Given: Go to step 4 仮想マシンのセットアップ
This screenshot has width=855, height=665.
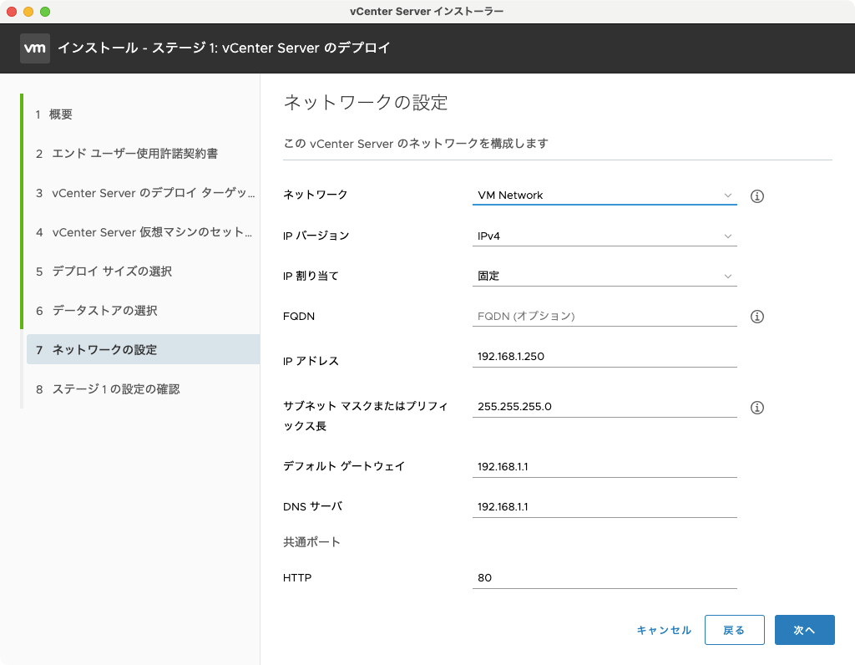Looking at the screenshot, I should (x=142, y=232).
